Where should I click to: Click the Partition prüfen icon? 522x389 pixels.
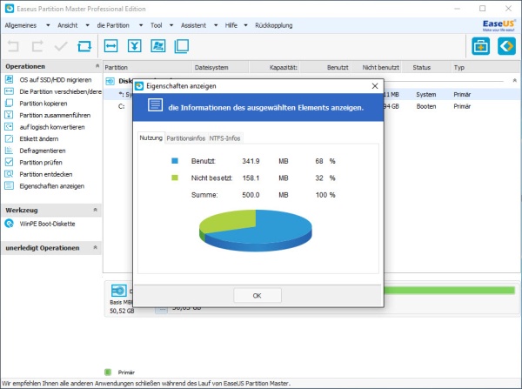[9, 162]
